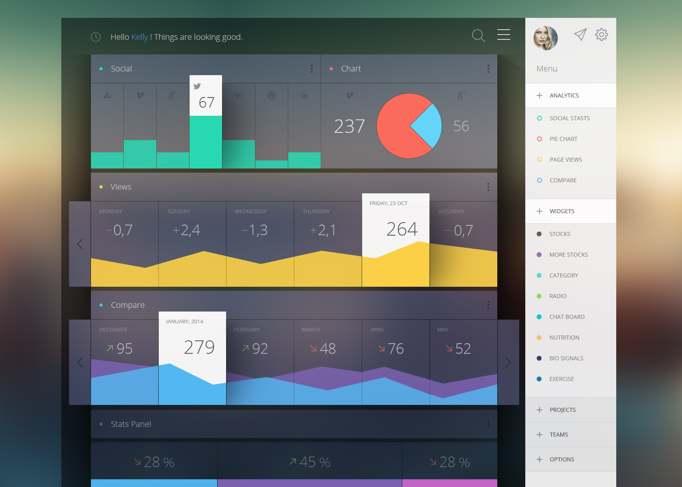The height and width of the screenshot is (487, 682).
Task: Open the hamburger menu icon
Action: click(x=503, y=35)
